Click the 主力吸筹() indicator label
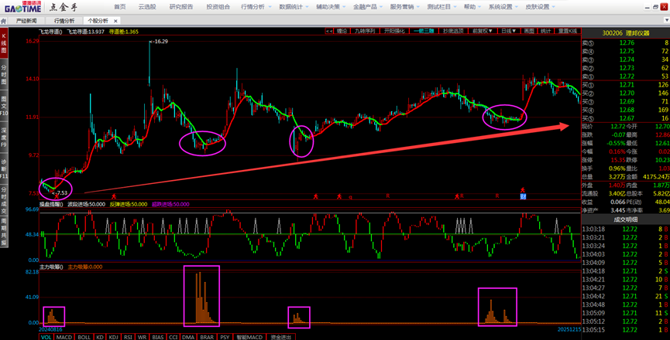The width and height of the screenshot is (670, 340). coord(51,267)
